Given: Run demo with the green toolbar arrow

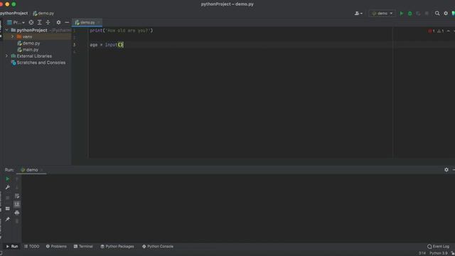Looking at the screenshot, I should [402, 14].
